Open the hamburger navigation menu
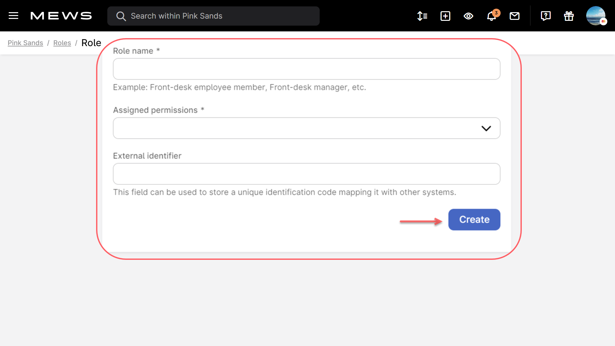The height and width of the screenshot is (346, 615). tap(13, 16)
